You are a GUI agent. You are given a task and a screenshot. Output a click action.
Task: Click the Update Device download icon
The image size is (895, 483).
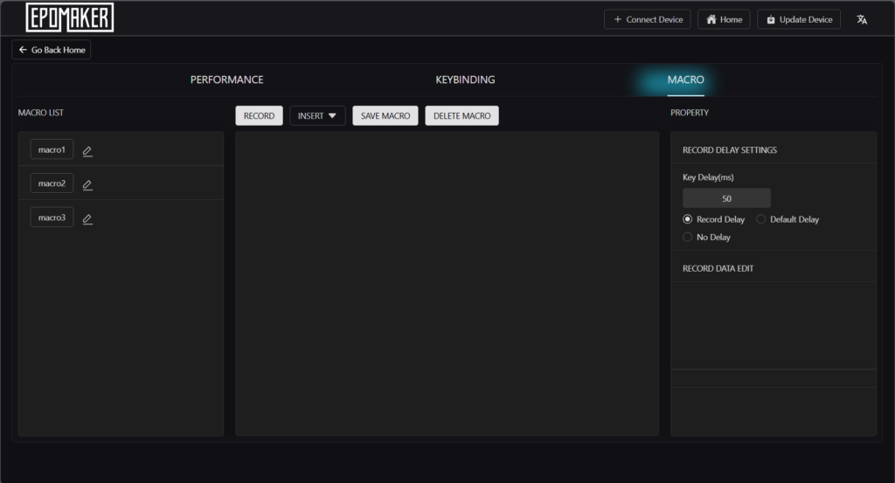pos(771,19)
